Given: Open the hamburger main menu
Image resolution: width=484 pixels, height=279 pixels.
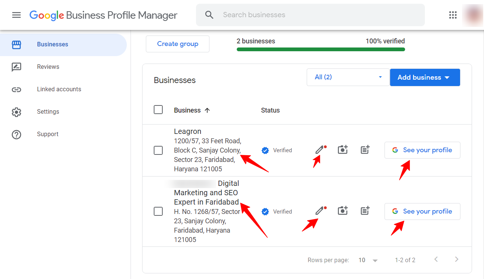Looking at the screenshot, I should tap(16, 15).
